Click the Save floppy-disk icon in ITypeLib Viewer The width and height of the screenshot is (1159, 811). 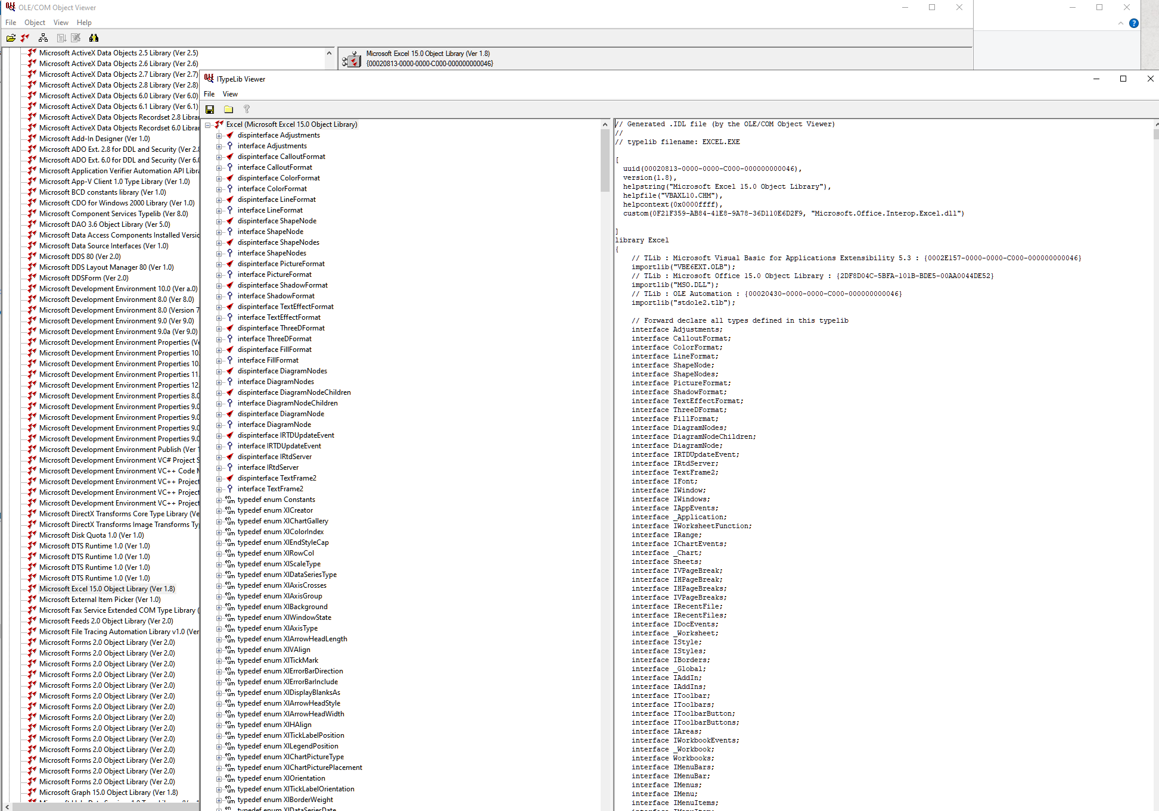[210, 110]
